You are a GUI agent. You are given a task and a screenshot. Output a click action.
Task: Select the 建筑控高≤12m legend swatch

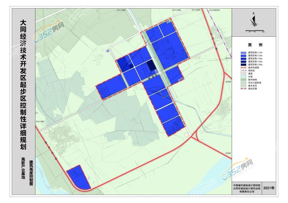(x=243, y=53)
